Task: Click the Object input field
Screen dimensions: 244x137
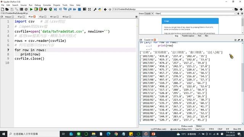Action: pyautogui.click(x=197, y=14)
